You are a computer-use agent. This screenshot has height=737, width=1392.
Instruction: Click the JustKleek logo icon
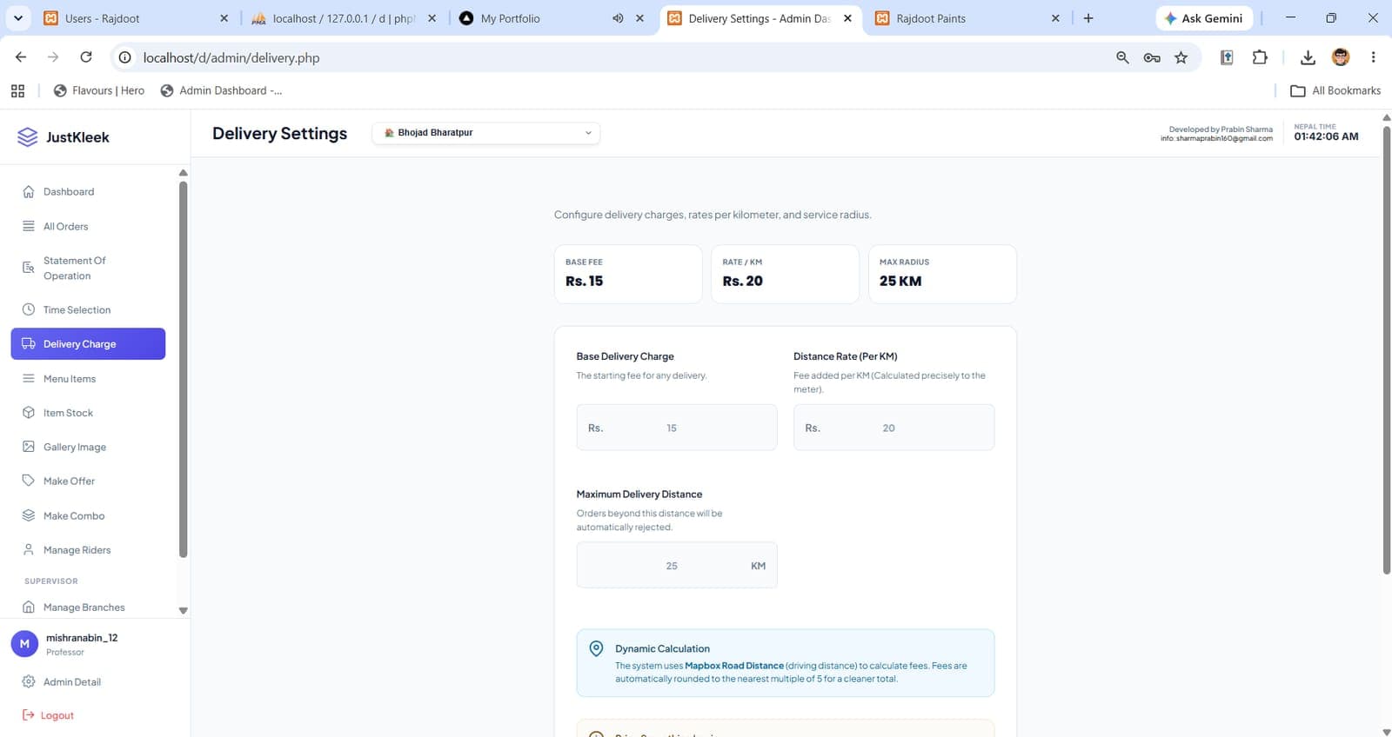click(x=28, y=136)
